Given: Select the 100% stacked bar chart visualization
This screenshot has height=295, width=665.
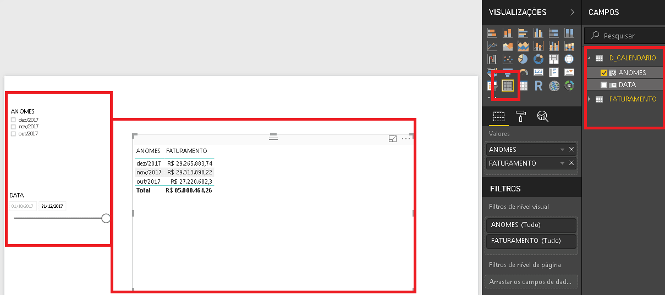Looking at the screenshot, I should click(x=554, y=33).
